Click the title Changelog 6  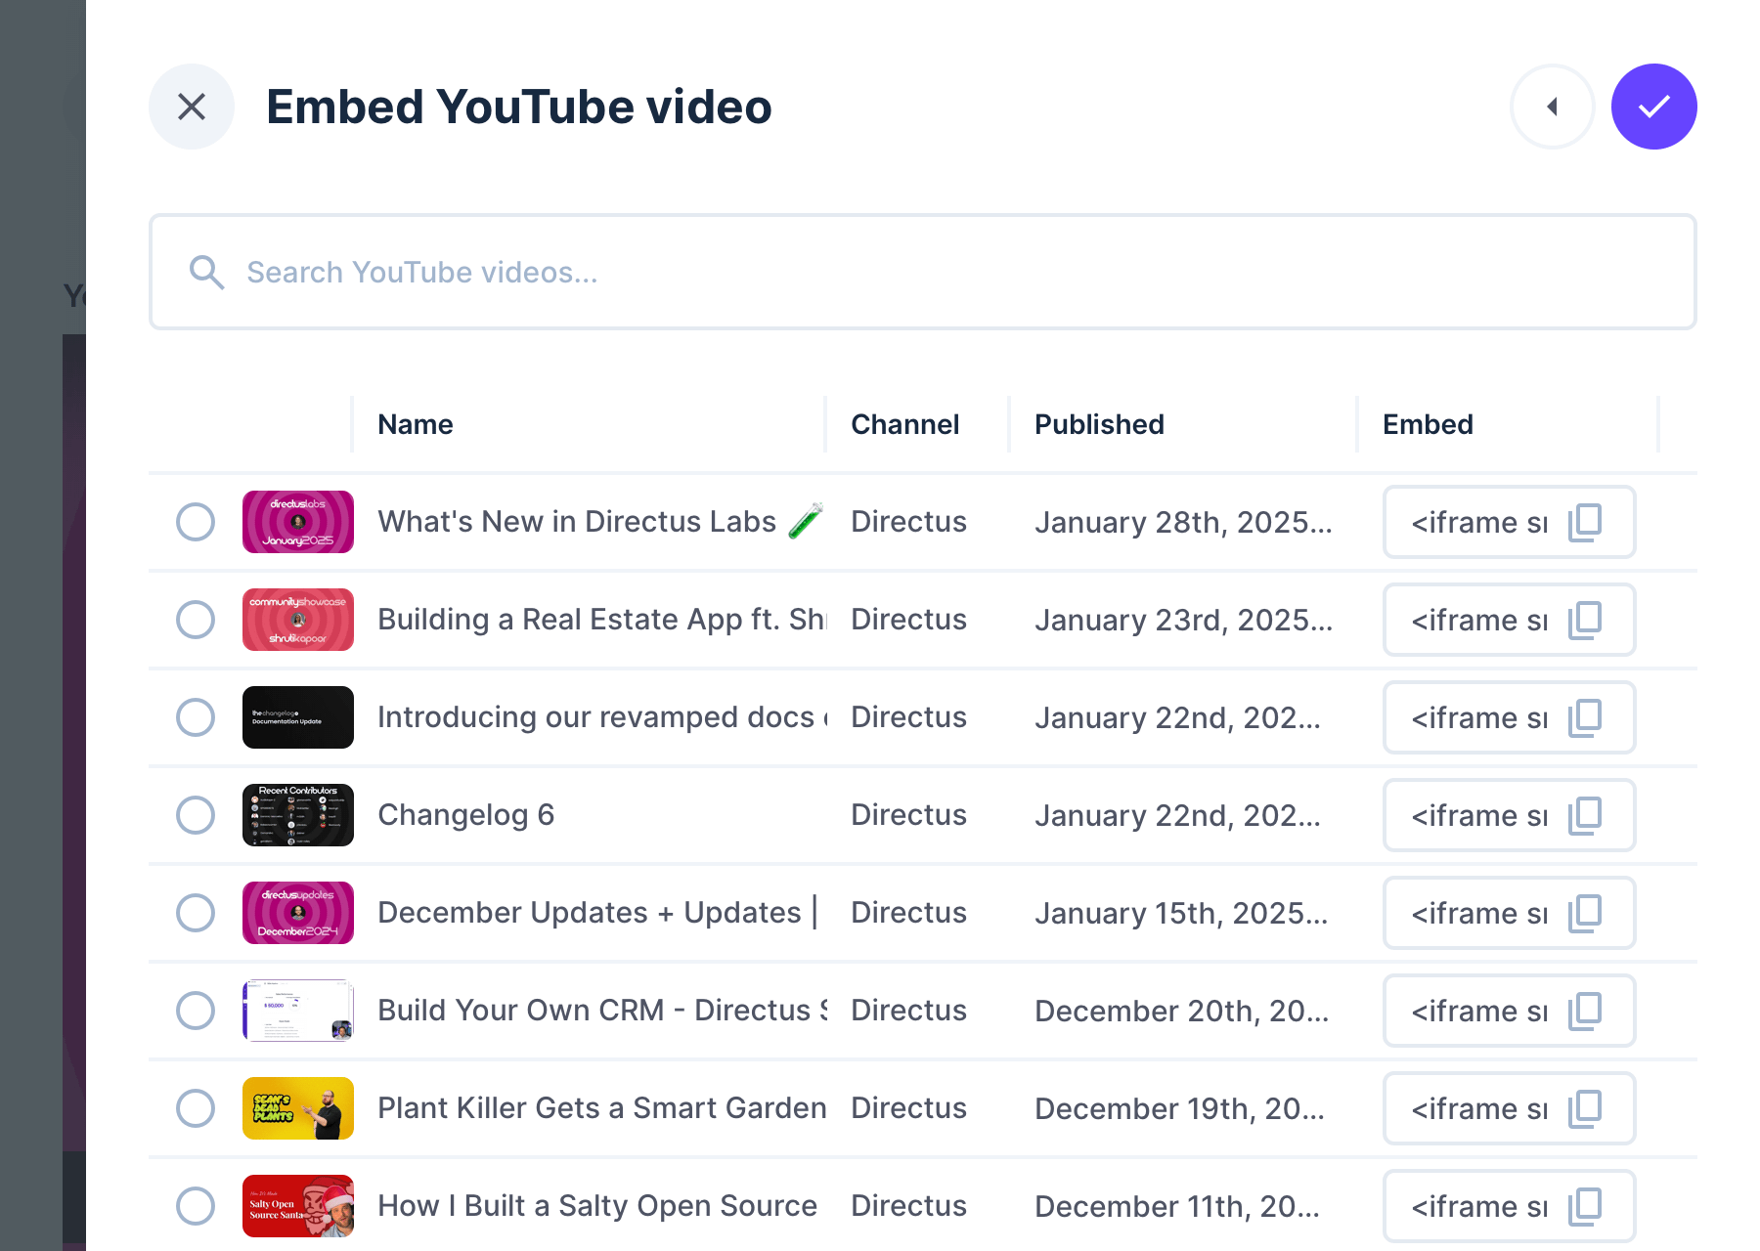point(466,815)
